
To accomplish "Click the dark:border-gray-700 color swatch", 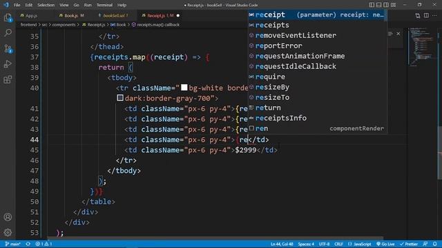I will [x=120, y=98].
